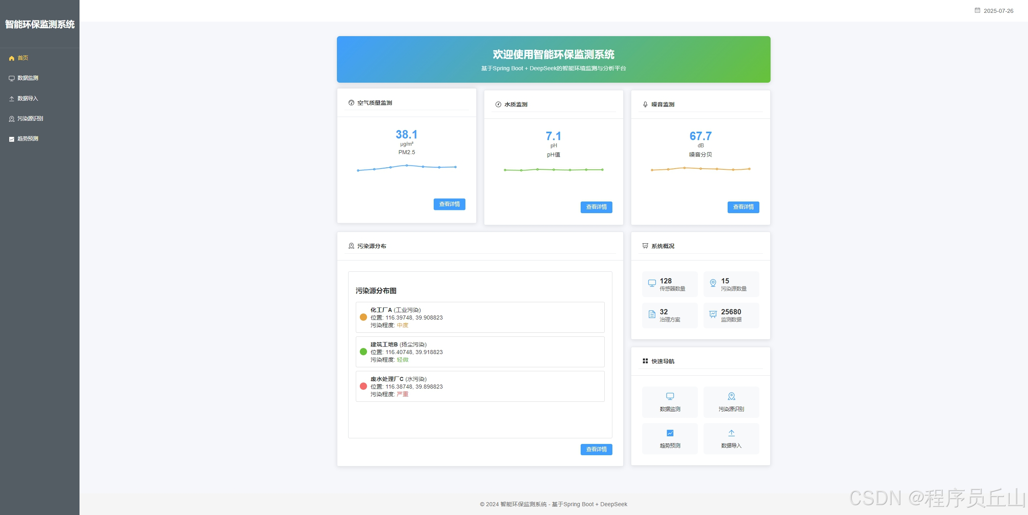The height and width of the screenshot is (515, 1028).
Task: Click the red dot for 废水处理厂C
Action: tap(363, 386)
